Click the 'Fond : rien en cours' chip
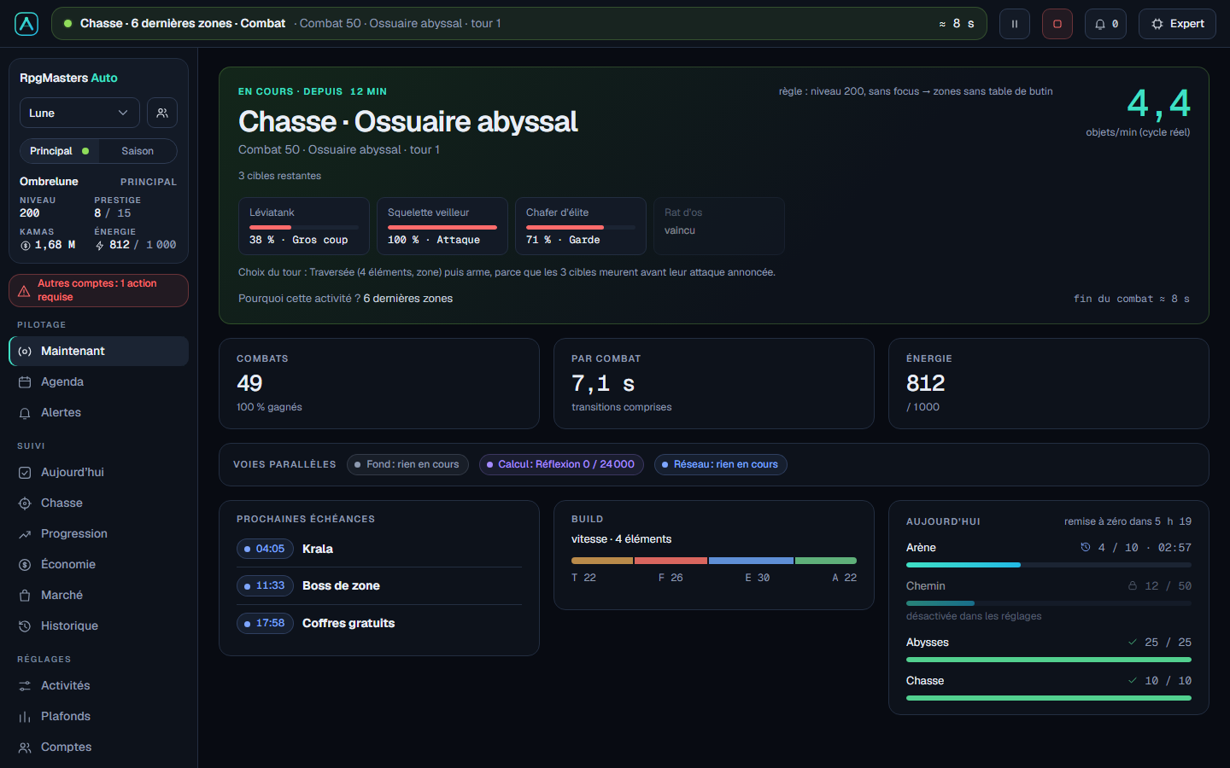 407,464
